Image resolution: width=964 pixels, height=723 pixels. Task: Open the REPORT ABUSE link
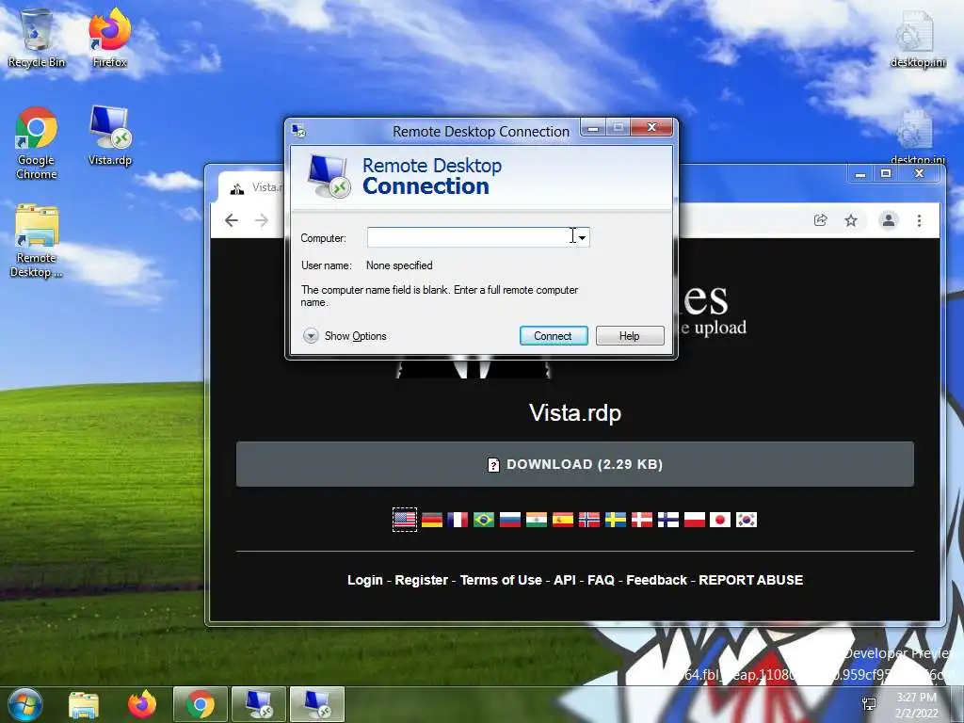coord(750,580)
